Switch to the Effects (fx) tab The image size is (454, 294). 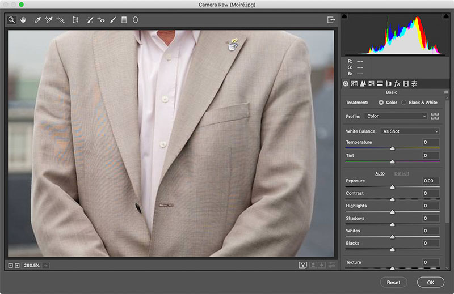coord(397,84)
